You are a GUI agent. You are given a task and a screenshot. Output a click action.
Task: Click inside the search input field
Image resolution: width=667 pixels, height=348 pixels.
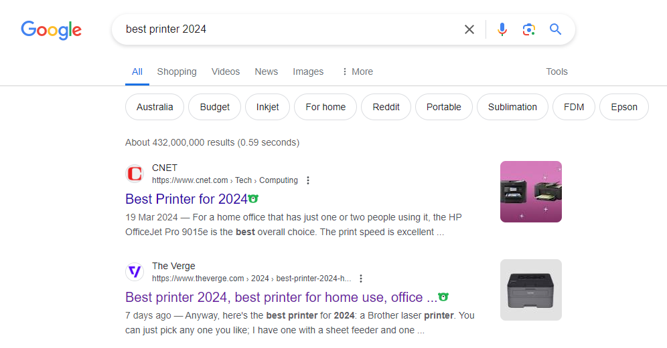point(288,29)
